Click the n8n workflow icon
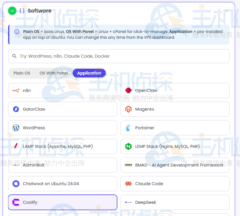This screenshot has height=216, width=240. point(16,91)
